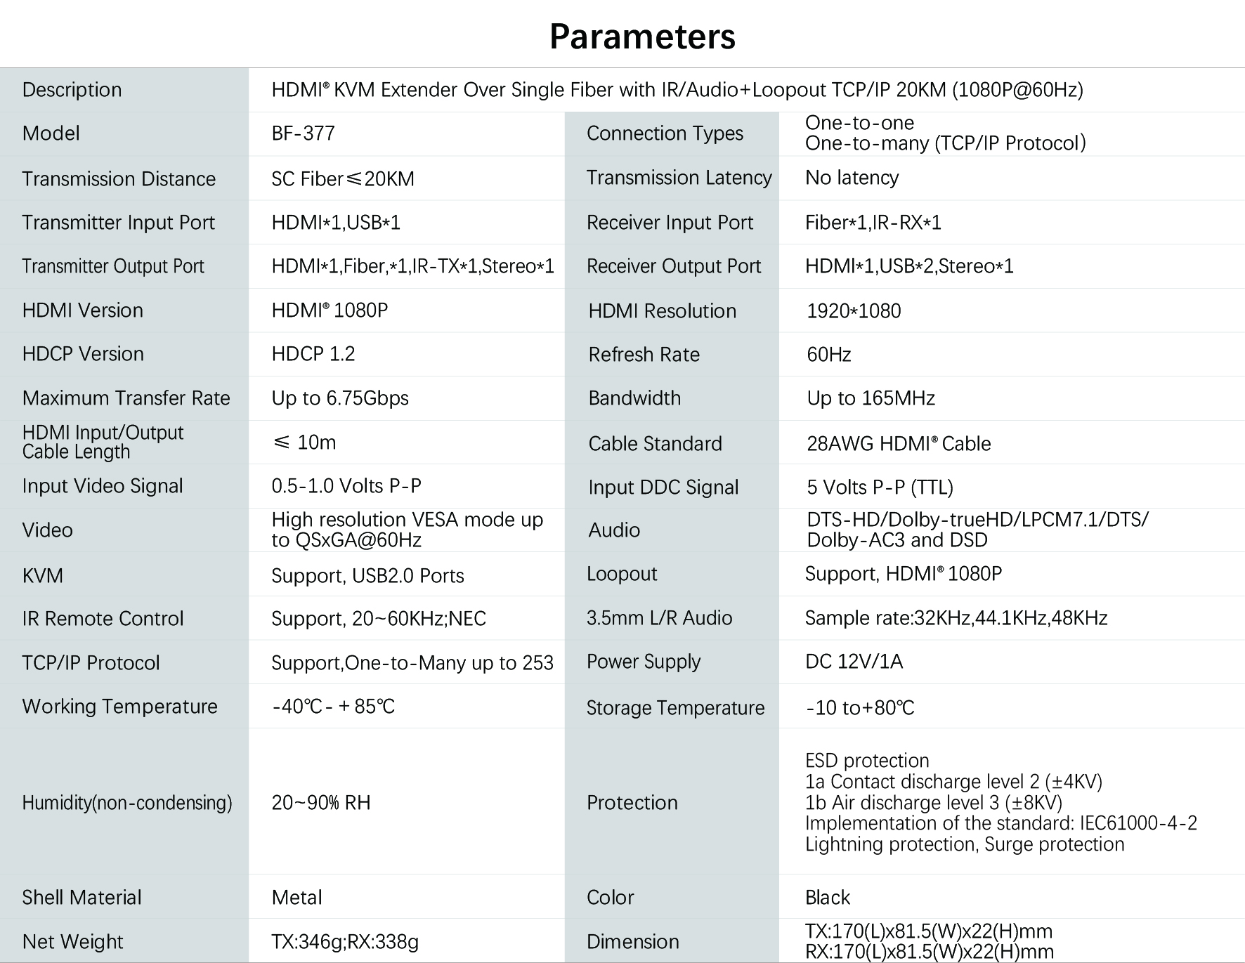1245x963 pixels.
Task: Select the SC Fiber≤20KM value
Action: point(343,178)
